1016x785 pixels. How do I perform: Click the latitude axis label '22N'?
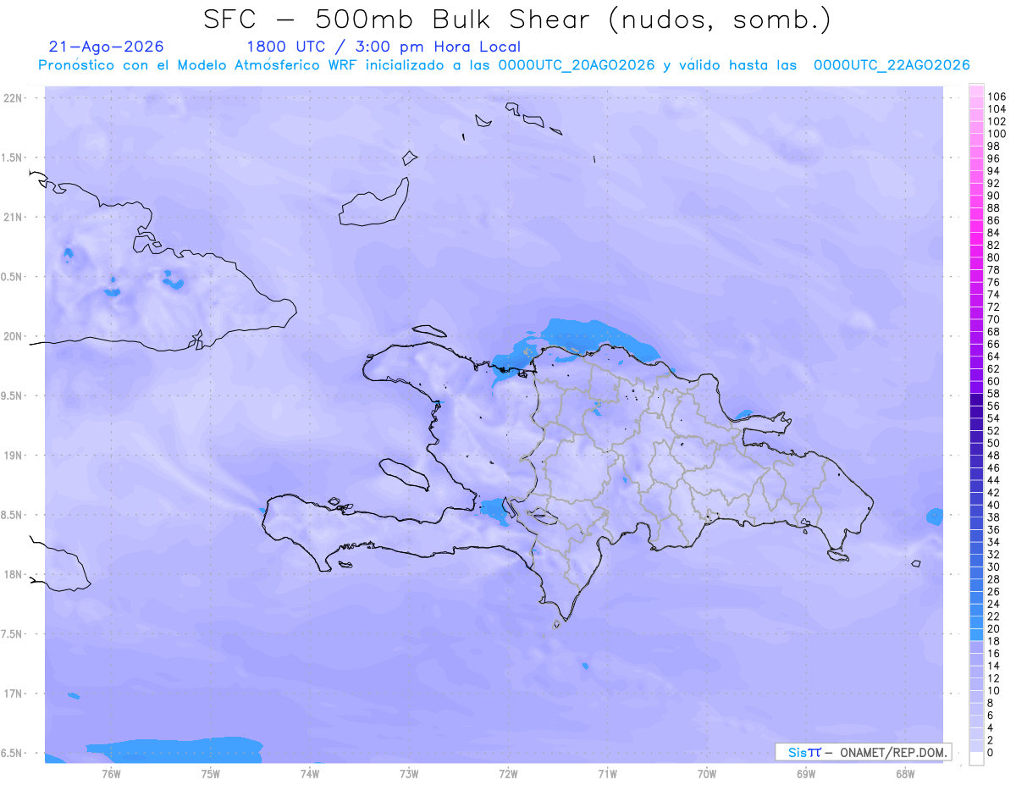[x=13, y=97]
